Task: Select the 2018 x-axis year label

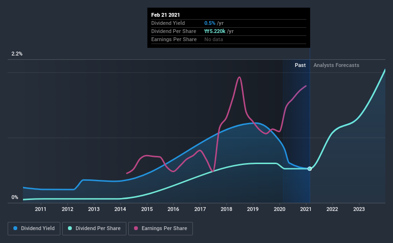Action: pos(226,209)
